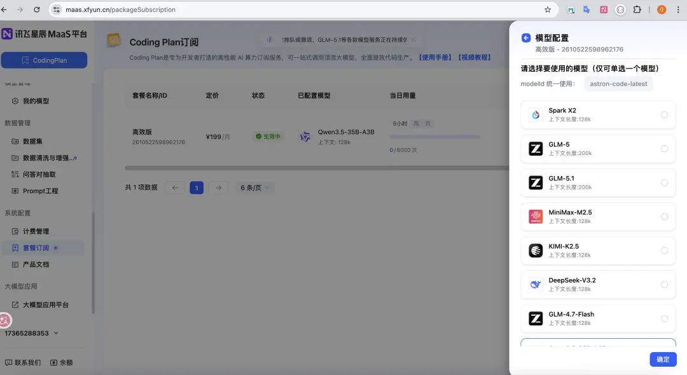Open the orange profile avatar in toolbar
This screenshot has width=687, height=375.
pos(662,10)
